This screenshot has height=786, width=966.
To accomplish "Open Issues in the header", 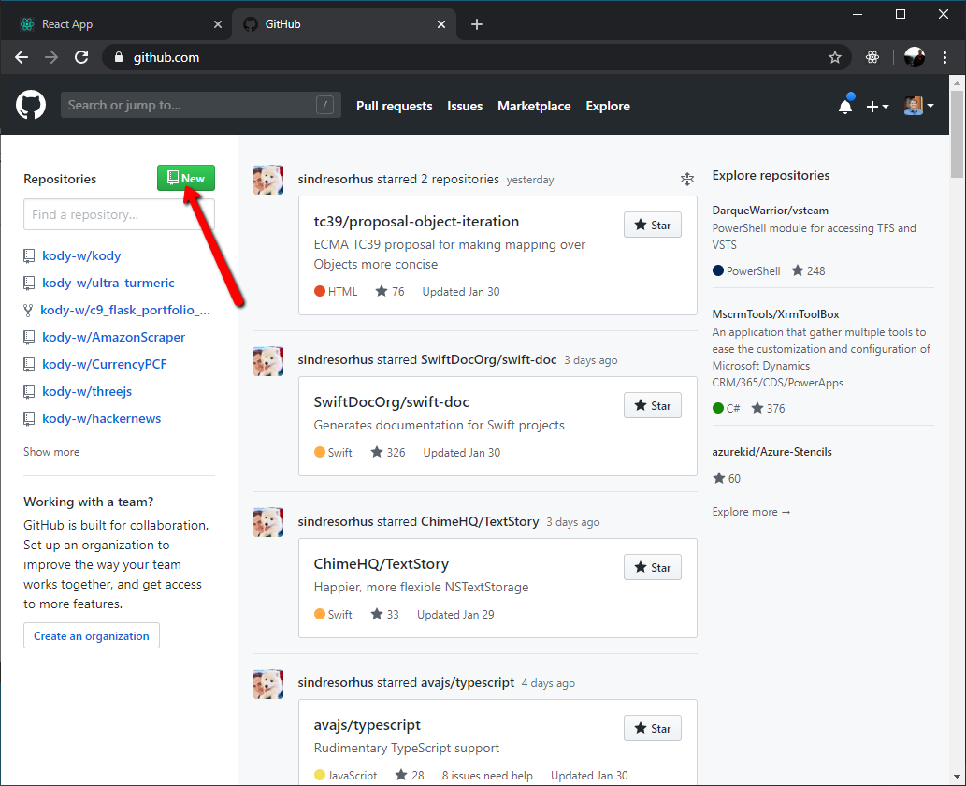I will click(x=465, y=106).
